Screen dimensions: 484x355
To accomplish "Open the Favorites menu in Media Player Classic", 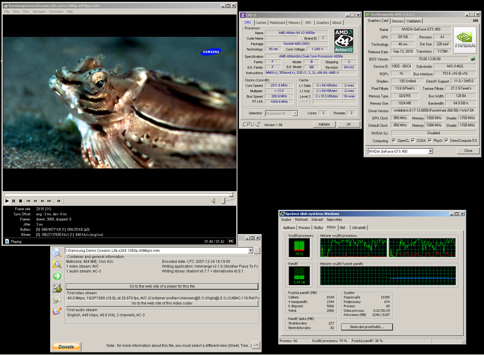I will (56, 11).
